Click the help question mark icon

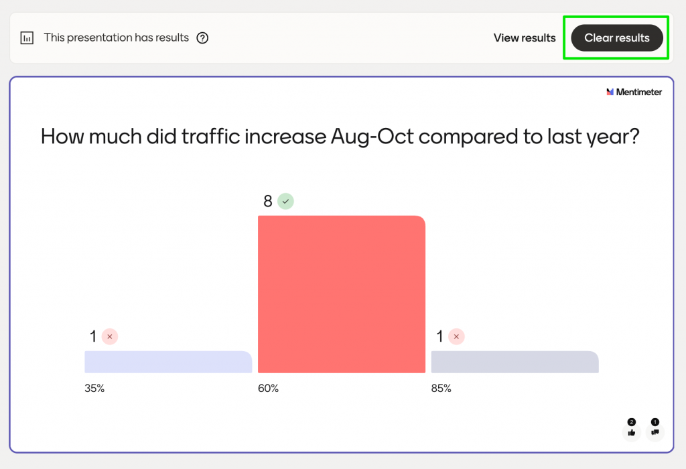pos(202,38)
